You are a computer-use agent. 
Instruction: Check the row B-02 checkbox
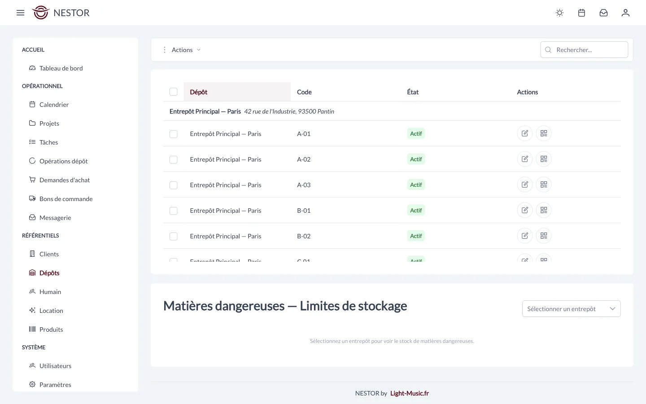pyautogui.click(x=174, y=236)
